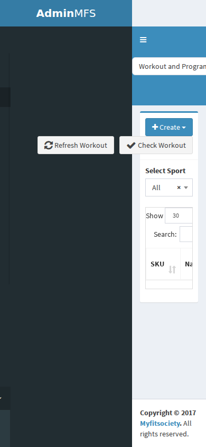The height and width of the screenshot is (447, 206).
Task: Open the Select Sport dropdown arrow
Action: coord(186,187)
